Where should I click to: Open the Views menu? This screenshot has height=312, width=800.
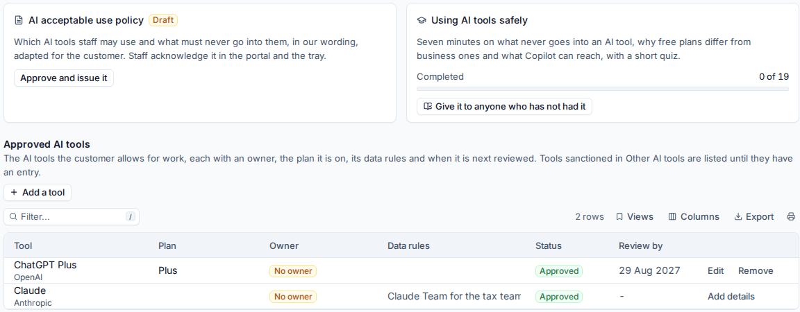635,216
